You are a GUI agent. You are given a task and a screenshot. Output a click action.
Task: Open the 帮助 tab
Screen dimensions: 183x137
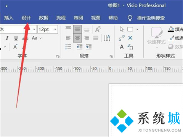click(113, 18)
